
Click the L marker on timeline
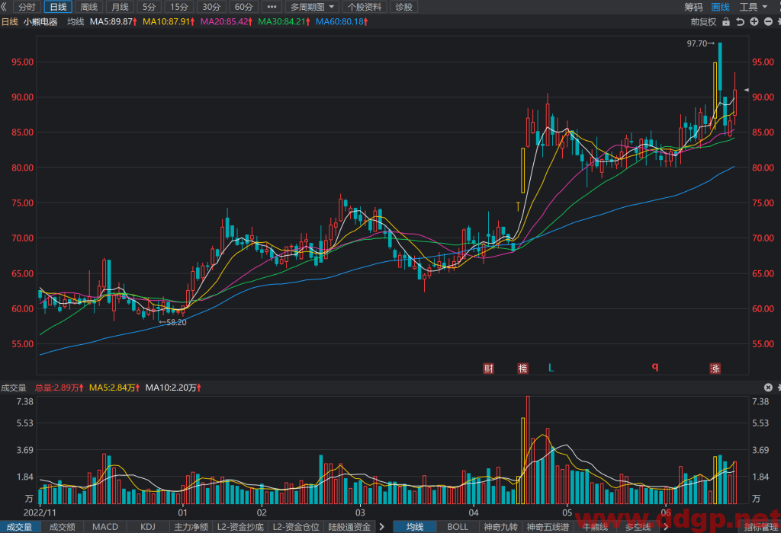pos(551,368)
